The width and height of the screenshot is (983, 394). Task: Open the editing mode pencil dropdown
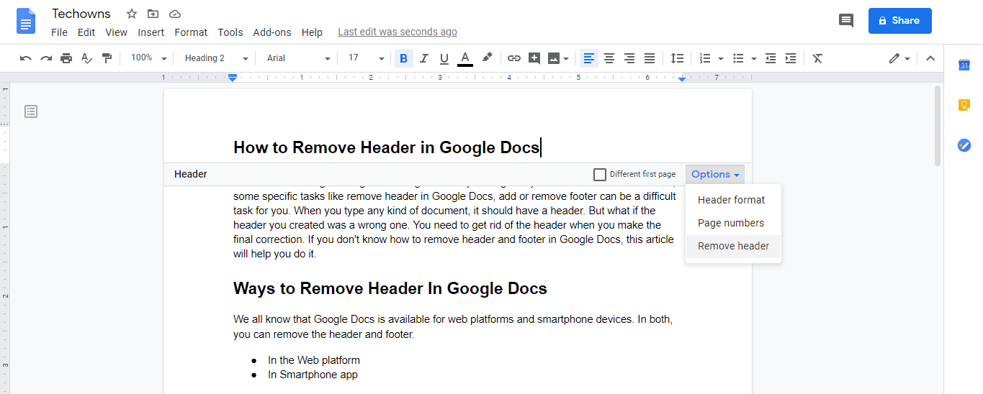899,58
